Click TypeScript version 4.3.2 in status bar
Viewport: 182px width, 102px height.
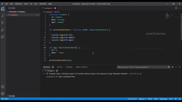coord(171,99)
